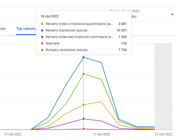Click the Reklamy displayowe (aukcja) label
The height and width of the screenshot is (140, 176).
[67, 30]
